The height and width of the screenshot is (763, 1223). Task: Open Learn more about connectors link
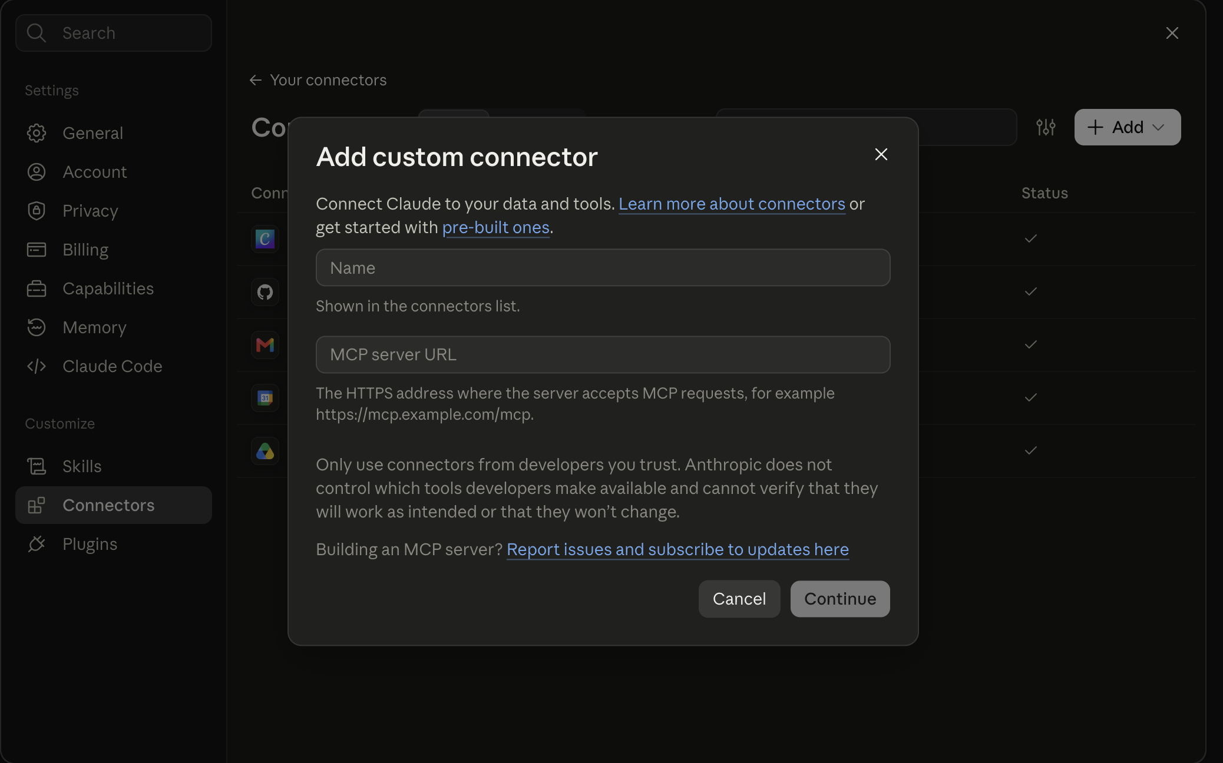click(732, 204)
